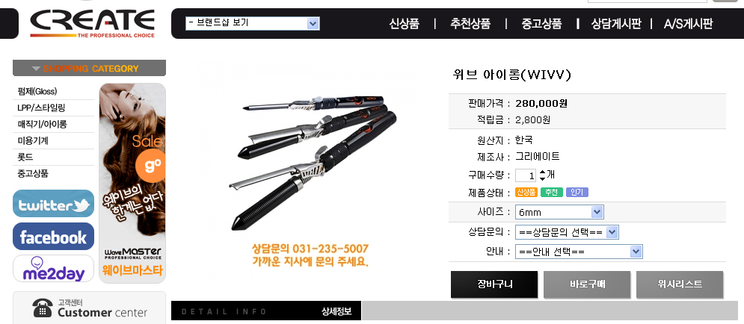
Task: Click the 구매수량 quantity input field
Action: (x=525, y=175)
